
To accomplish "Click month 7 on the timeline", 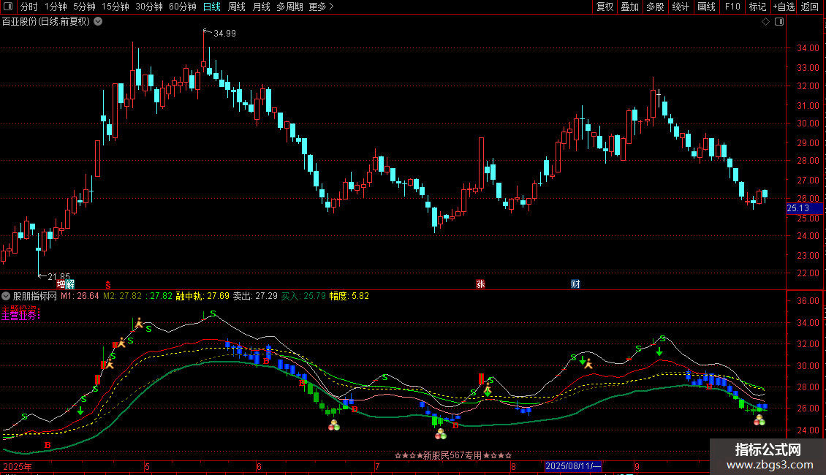I will click(x=377, y=466).
